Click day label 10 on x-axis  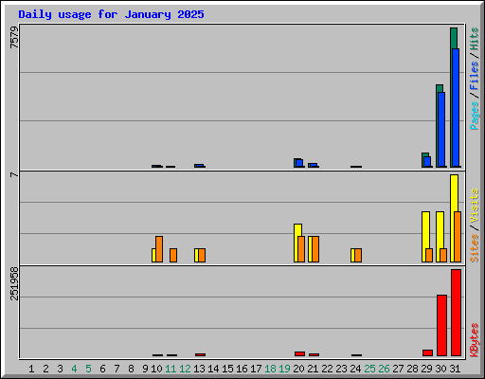156,369
